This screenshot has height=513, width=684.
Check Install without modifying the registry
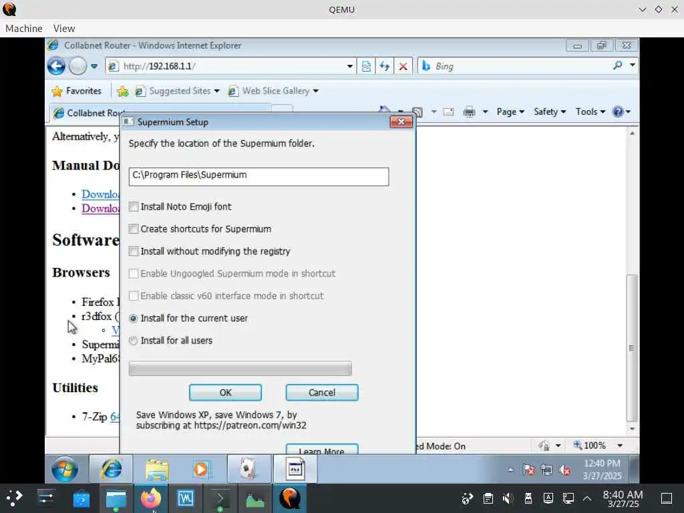134,251
